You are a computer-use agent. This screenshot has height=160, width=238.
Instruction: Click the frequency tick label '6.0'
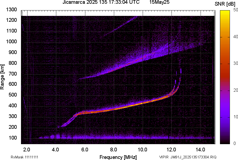tap(85, 150)
